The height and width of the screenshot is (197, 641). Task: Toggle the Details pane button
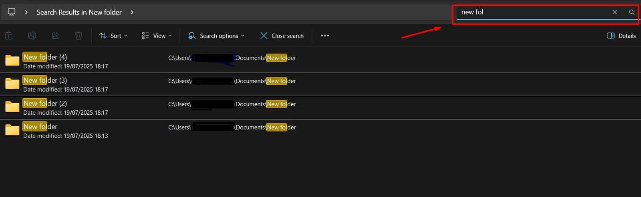pyautogui.click(x=621, y=36)
